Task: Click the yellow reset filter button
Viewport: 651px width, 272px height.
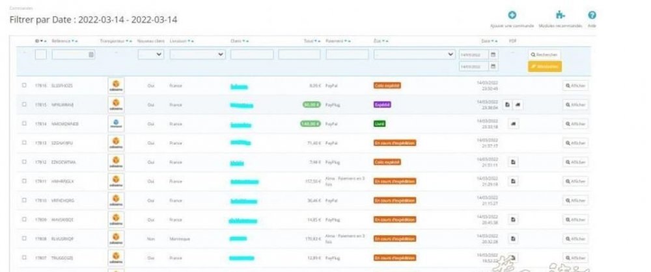Action: (x=545, y=67)
